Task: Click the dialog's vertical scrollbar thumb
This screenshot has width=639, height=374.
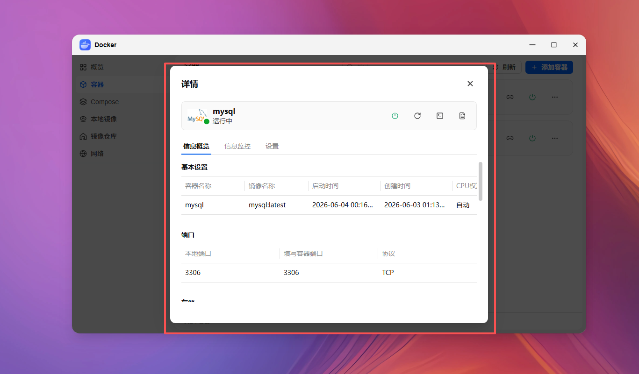Action: pos(481,182)
